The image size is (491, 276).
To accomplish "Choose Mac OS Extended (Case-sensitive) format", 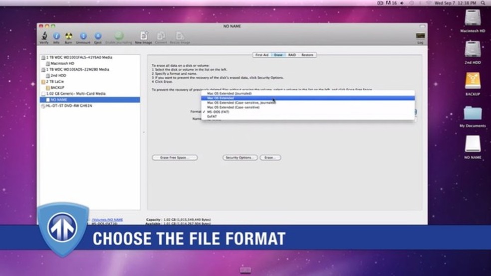I will (x=308, y=107).
